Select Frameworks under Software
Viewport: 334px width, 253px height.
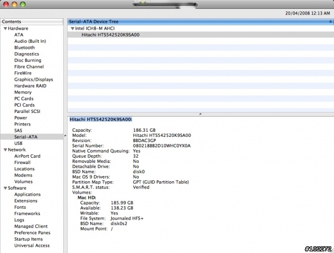(x=27, y=213)
